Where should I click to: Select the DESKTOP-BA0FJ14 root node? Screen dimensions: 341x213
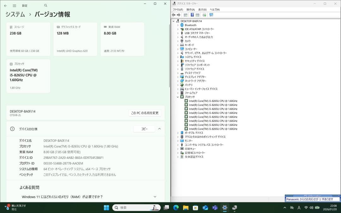coord(191,21)
